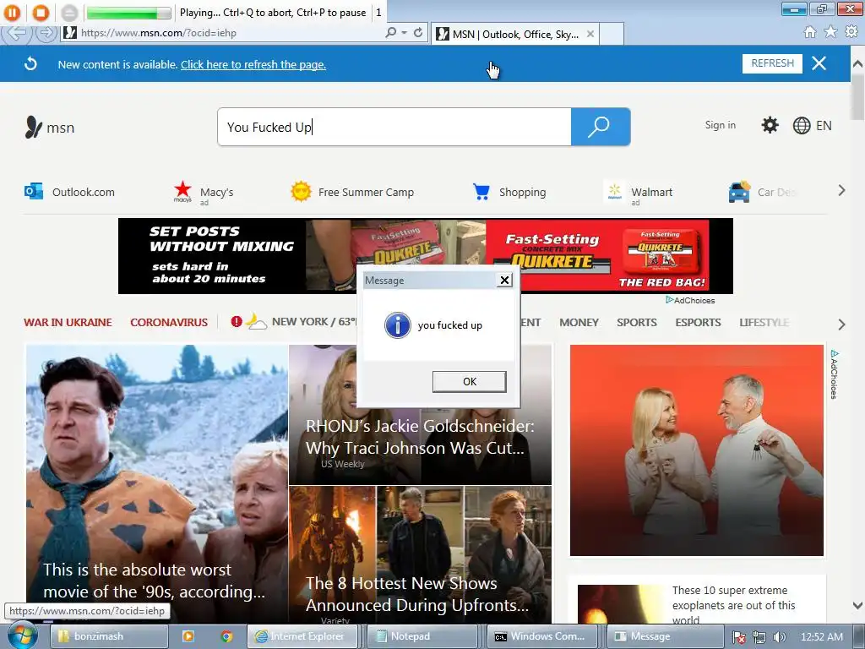Open Macy's shortcut
This screenshot has height=649, width=865.
[x=204, y=193]
